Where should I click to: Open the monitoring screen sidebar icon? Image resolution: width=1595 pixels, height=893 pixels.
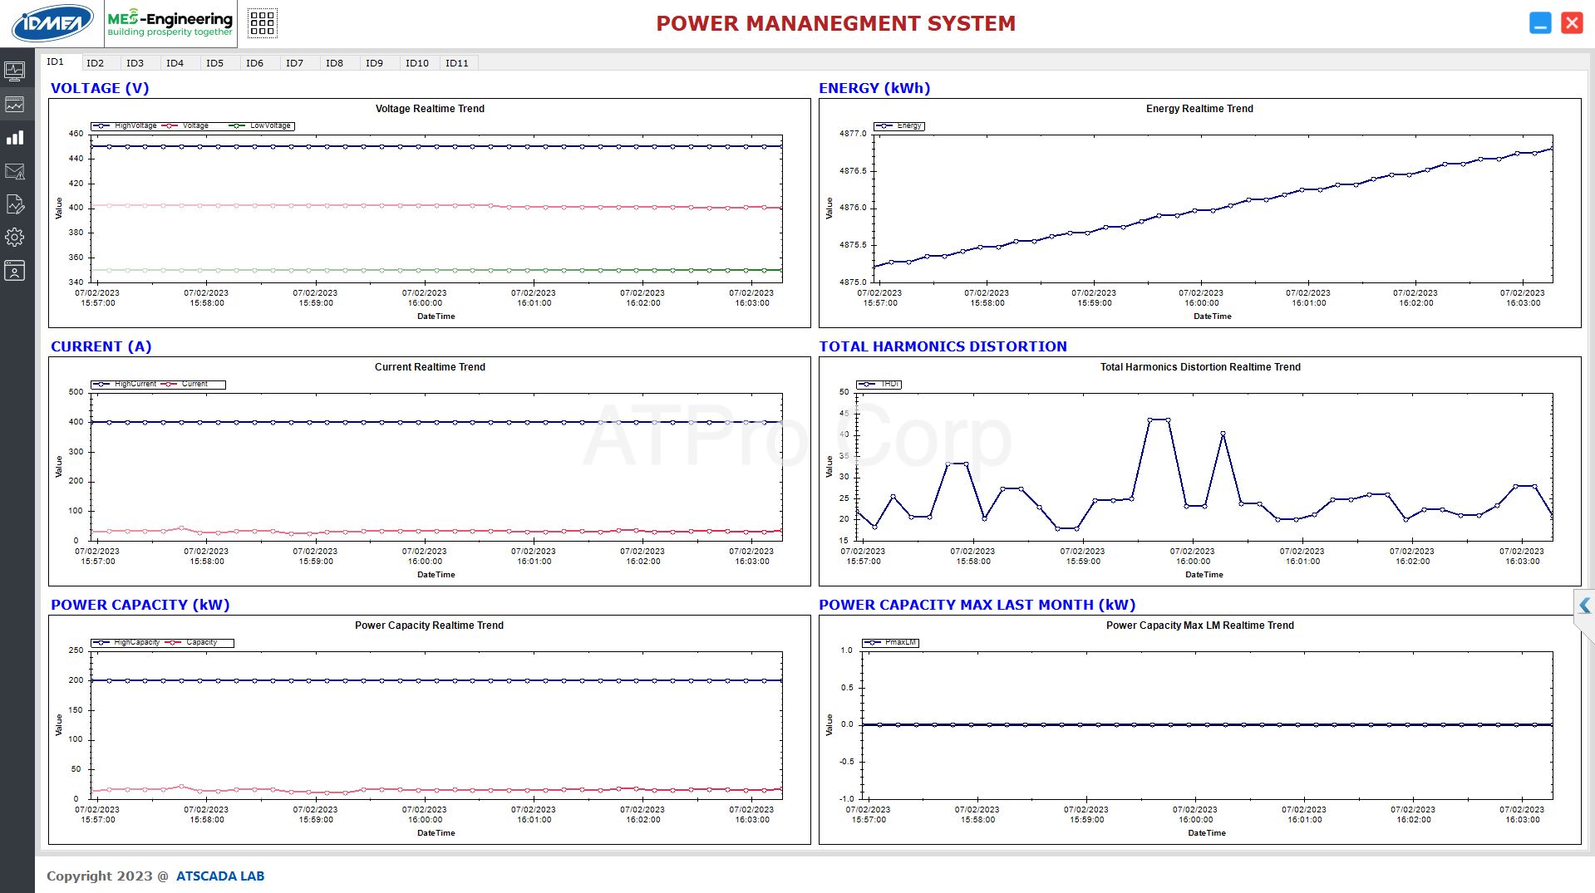(15, 71)
